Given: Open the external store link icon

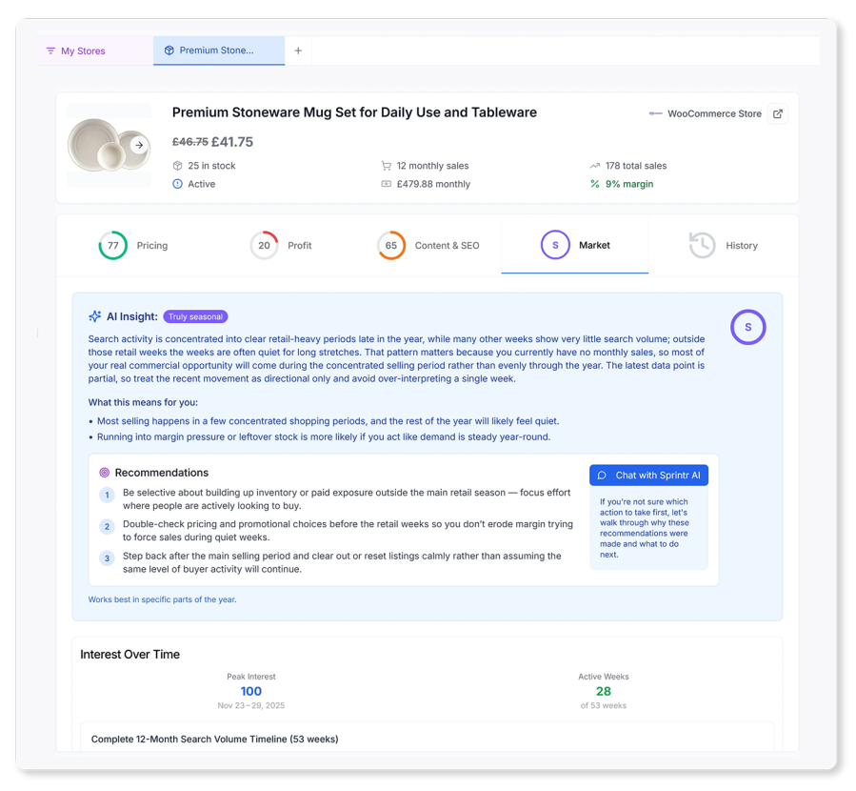Looking at the screenshot, I should click(777, 113).
